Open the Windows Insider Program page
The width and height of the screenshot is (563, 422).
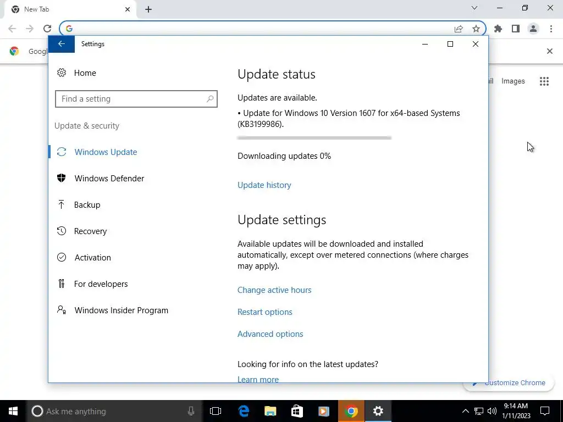(x=122, y=310)
